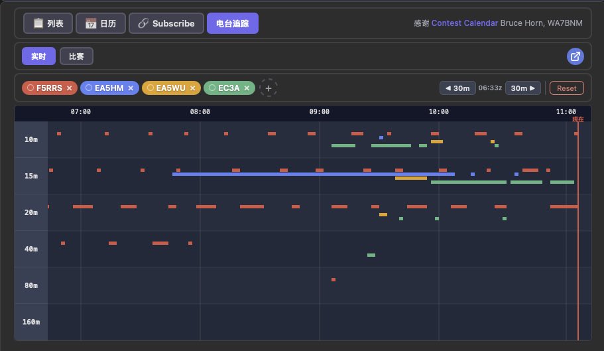Open the Contest Calendar link
This screenshot has height=351, width=604.
[x=465, y=23]
